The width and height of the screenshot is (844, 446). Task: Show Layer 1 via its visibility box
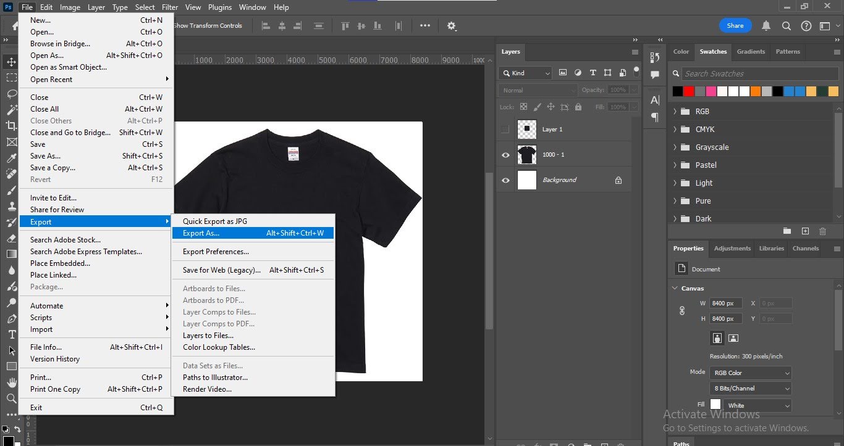[505, 130]
